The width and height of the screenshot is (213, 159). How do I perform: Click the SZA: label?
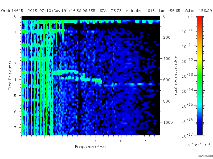[104, 11]
